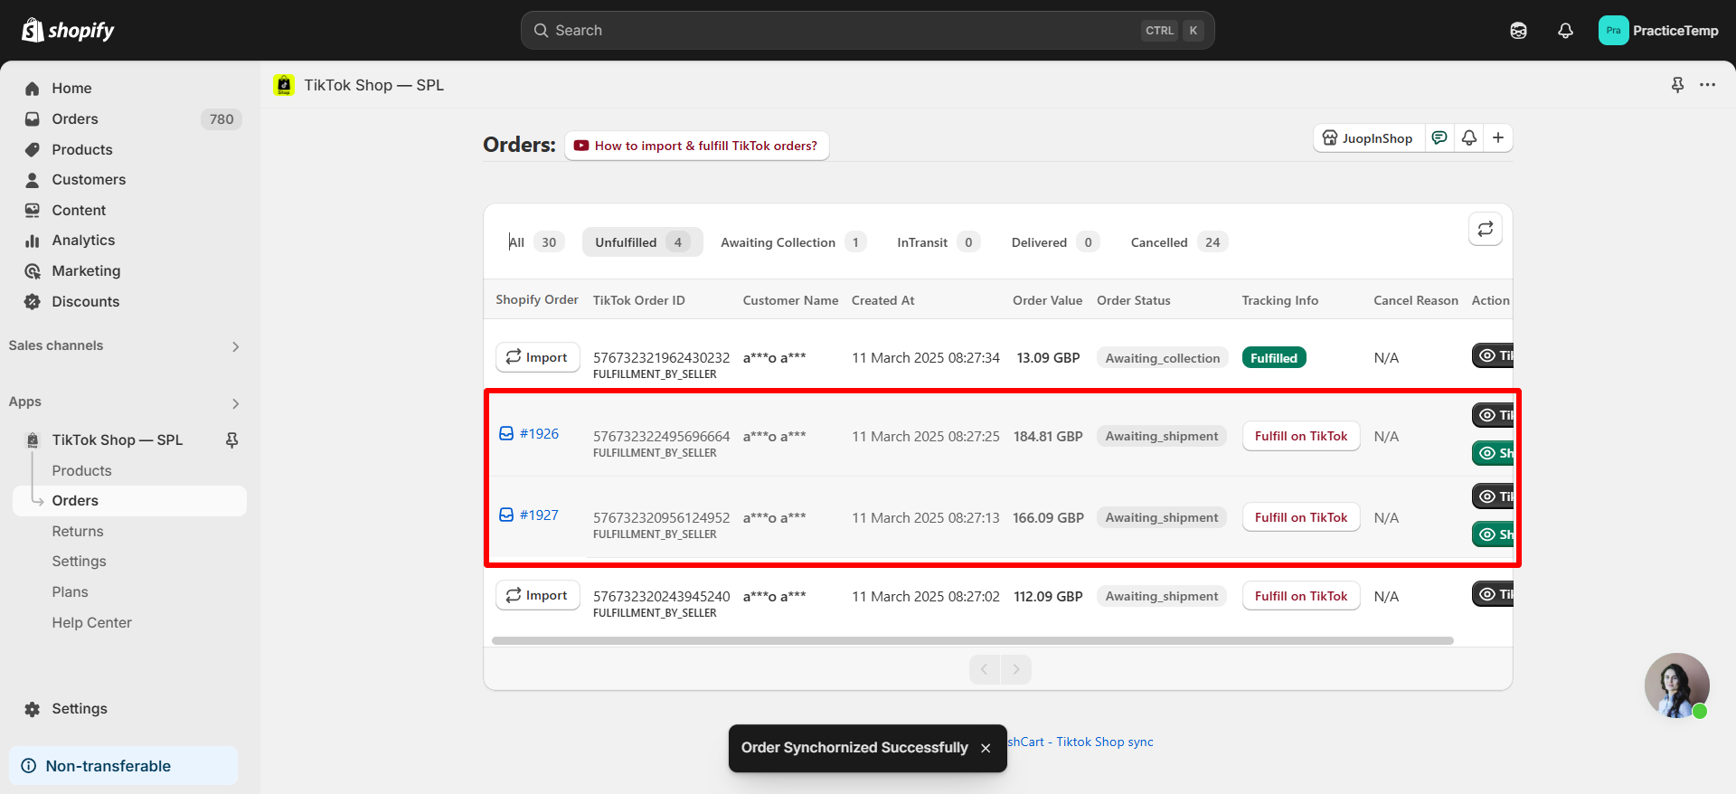Viewport: 1736px width, 794px height.
Task: Open the chat message icon beside JuopInShop
Action: click(x=1439, y=138)
